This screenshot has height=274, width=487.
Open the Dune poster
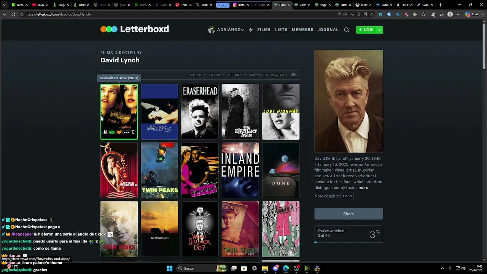coord(281,170)
